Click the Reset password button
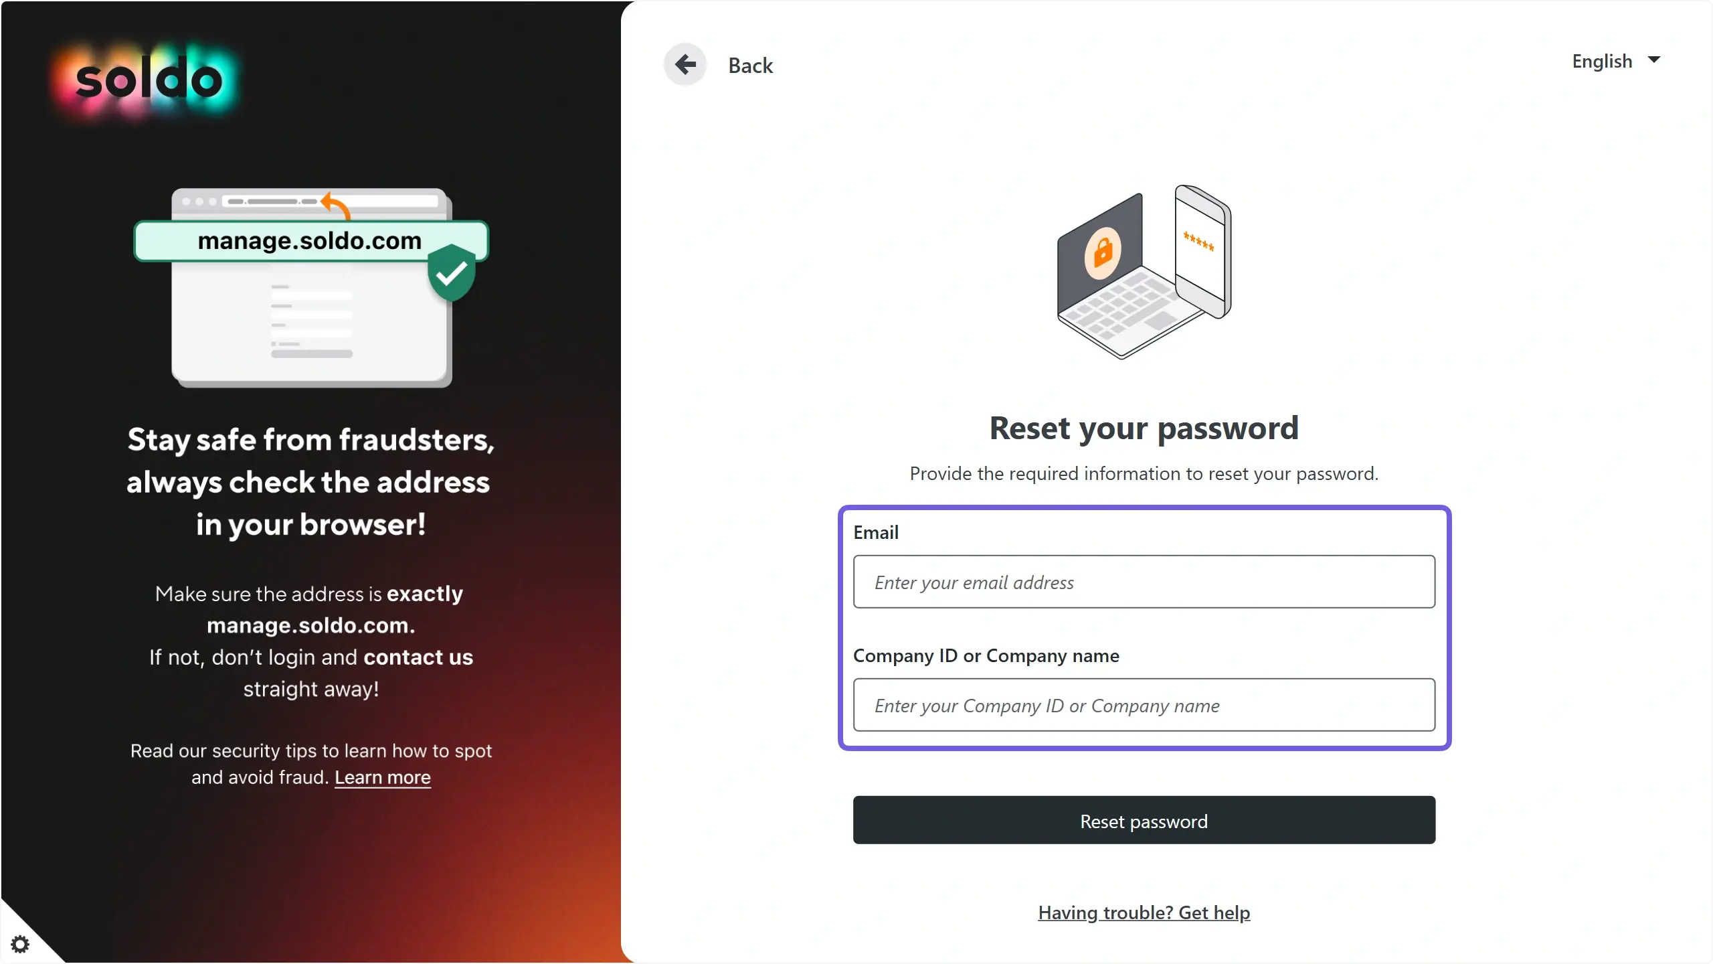The width and height of the screenshot is (1713, 964). coord(1144,820)
